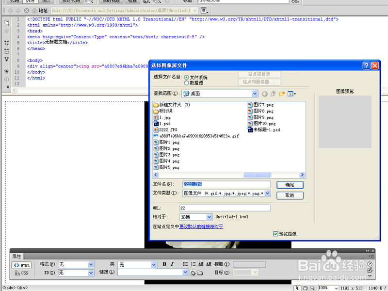388x291 pixels.
Task: Toggle italic formatting in the Properties panel
Action: (x=172, y=264)
